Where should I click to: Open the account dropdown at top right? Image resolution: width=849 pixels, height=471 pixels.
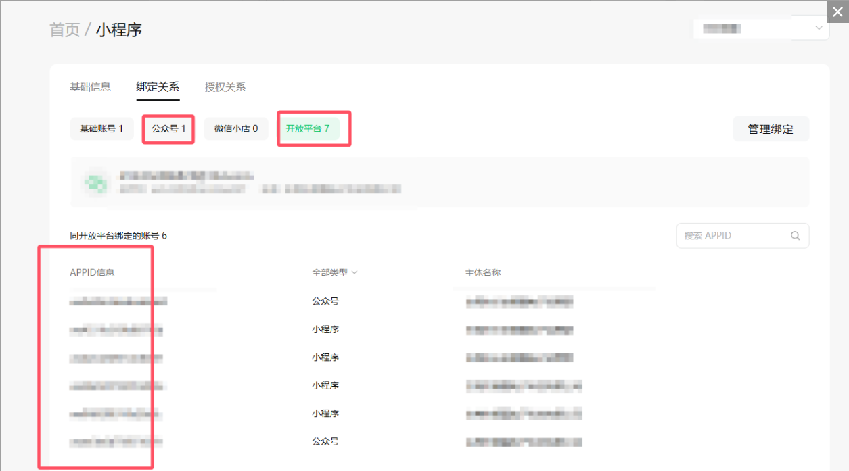point(761,28)
